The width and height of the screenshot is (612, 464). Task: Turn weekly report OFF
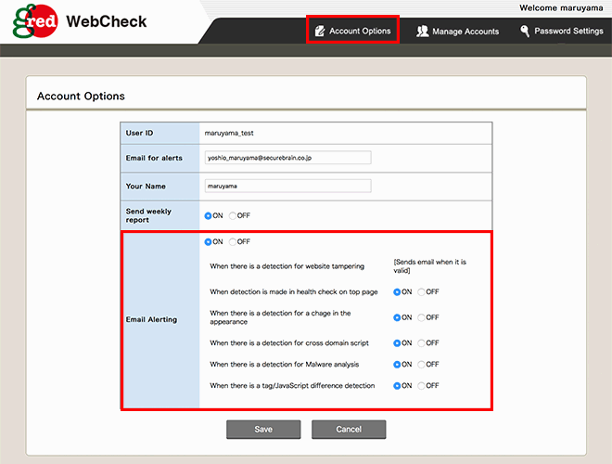(233, 215)
